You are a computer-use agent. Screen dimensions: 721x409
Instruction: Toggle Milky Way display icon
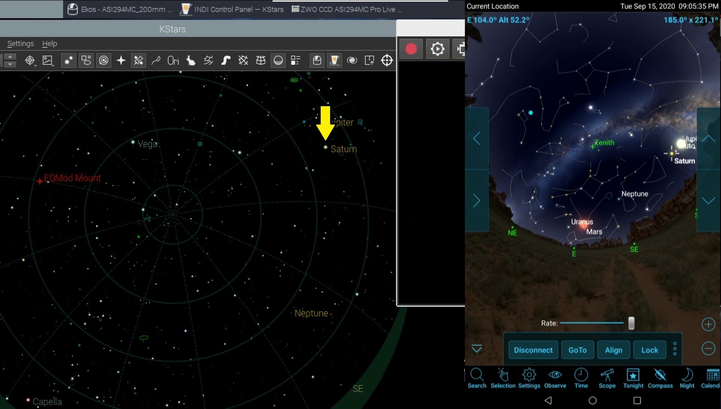tap(226, 60)
